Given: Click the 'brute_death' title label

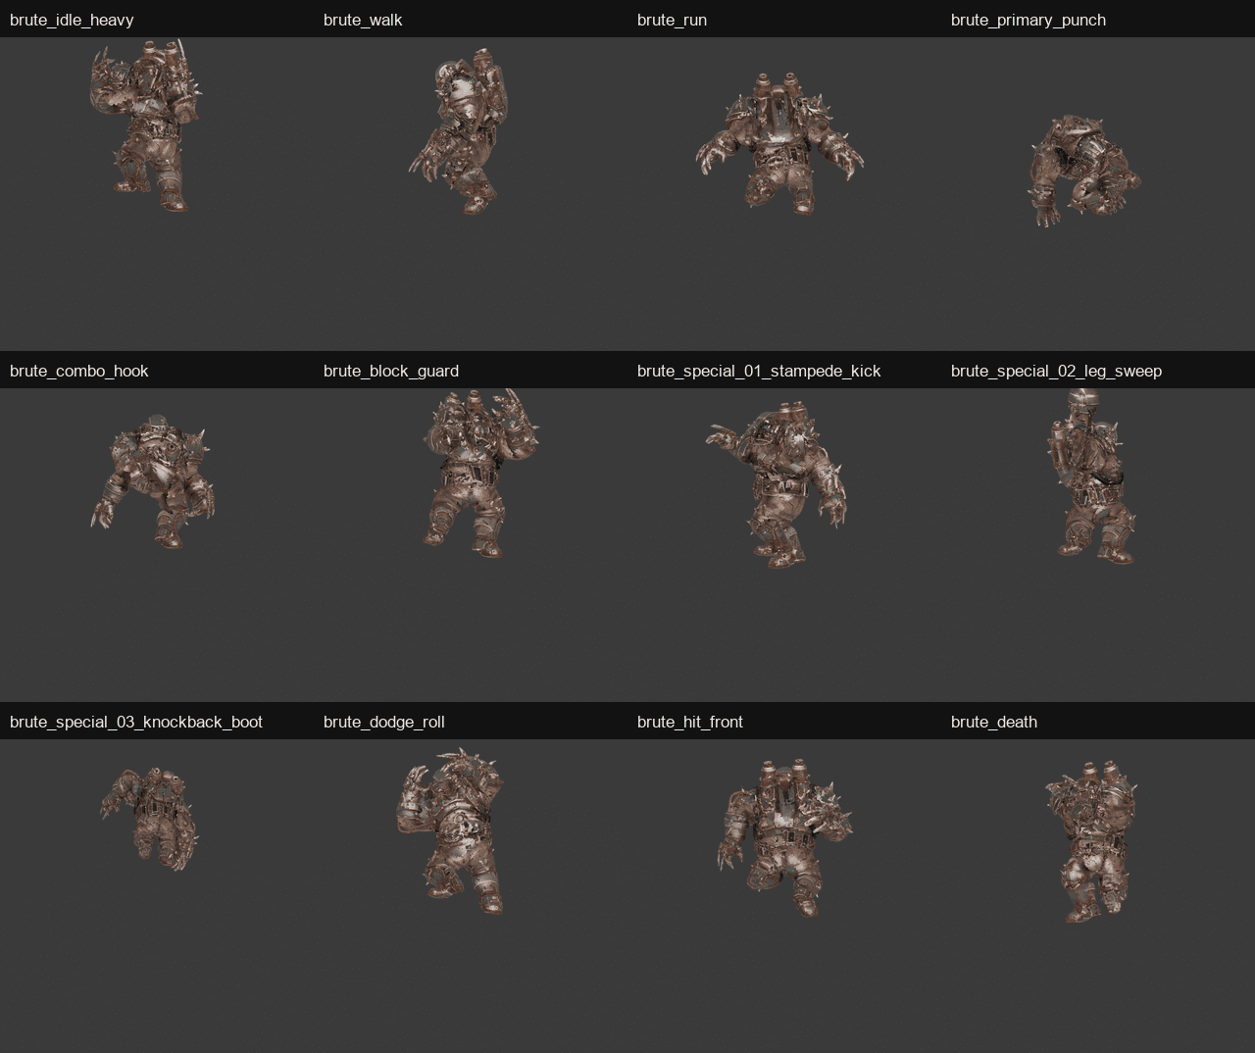Looking at the screenshot, I should point(994,722).
